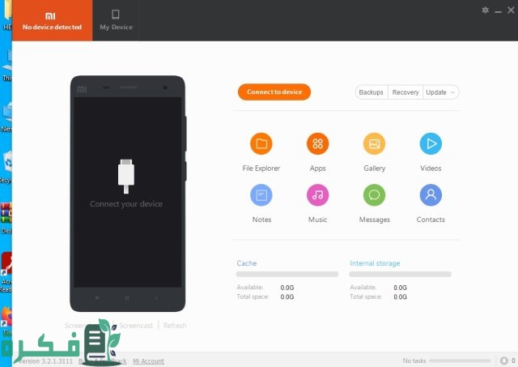This screenshot has height=367, width=518.
Task: Open the Gallery icon
Action: (x=374, y=144)
